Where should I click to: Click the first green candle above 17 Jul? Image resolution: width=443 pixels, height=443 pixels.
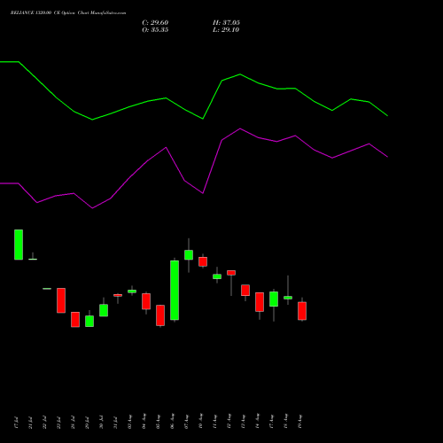(19, 245)
